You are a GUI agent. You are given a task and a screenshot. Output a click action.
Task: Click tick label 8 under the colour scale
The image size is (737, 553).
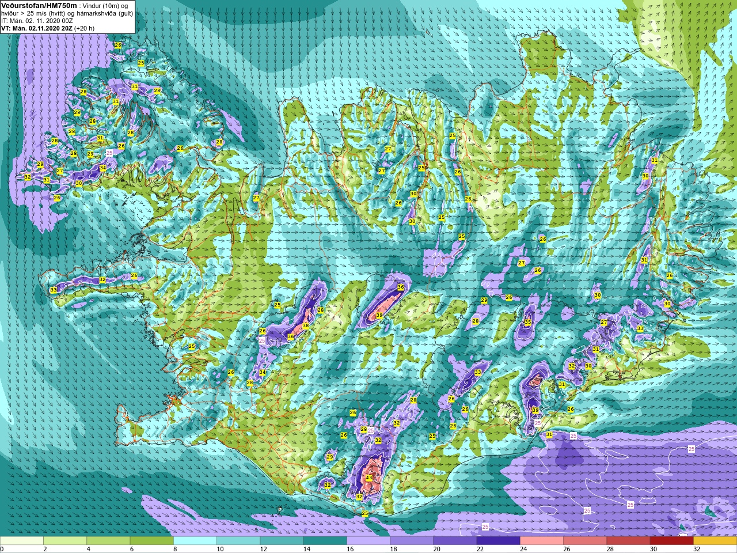coord(174,549)
